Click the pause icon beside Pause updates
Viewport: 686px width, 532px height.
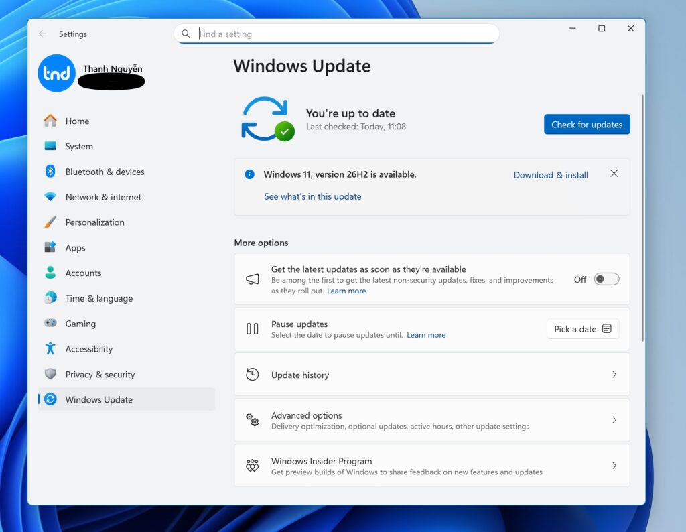(x=253, y=328)
